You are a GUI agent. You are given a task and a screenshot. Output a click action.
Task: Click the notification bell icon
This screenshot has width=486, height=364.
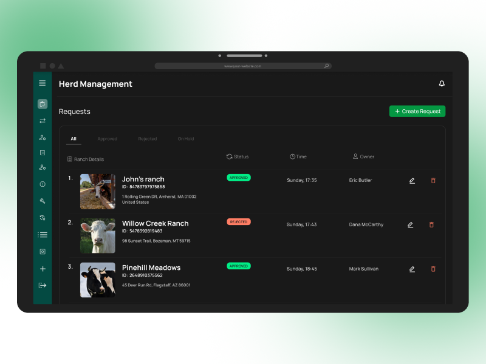442,84
